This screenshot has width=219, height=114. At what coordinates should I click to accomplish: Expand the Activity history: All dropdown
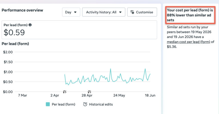click(104, 12)
